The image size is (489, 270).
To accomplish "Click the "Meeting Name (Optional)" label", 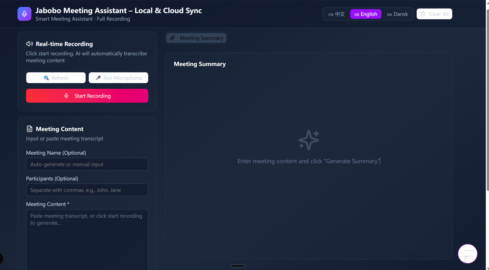I will pos(56,153).
